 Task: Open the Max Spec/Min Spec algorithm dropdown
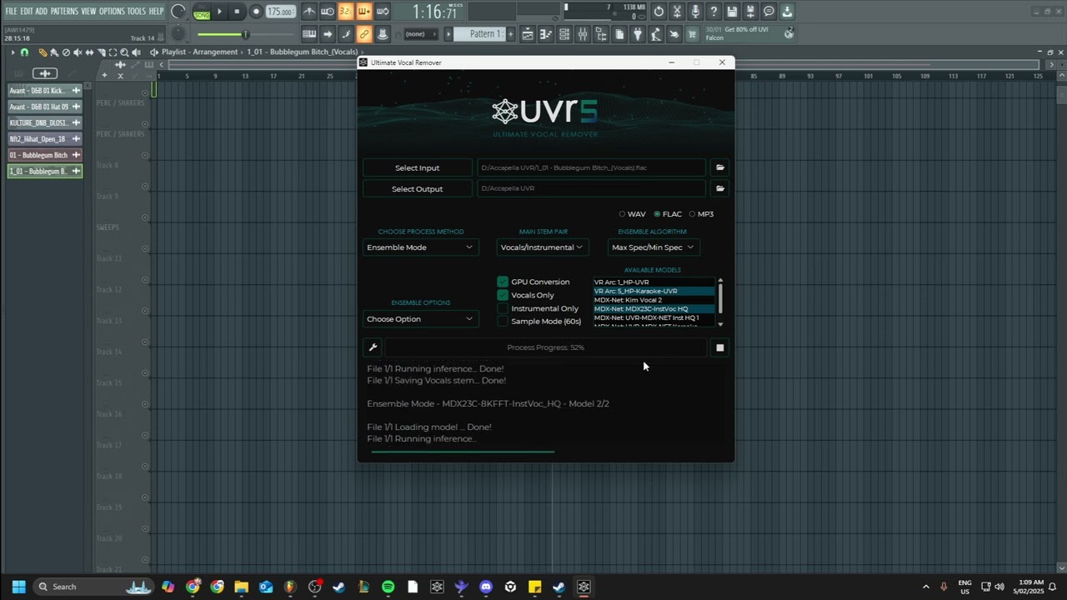point(653,247)
